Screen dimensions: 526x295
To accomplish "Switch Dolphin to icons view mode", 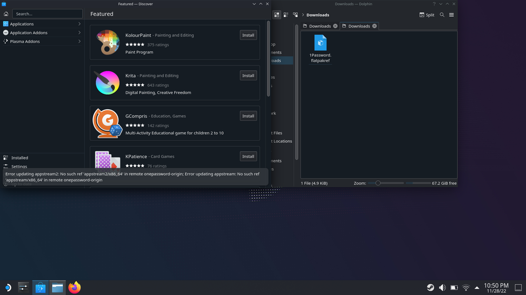I will pos(277,15).
